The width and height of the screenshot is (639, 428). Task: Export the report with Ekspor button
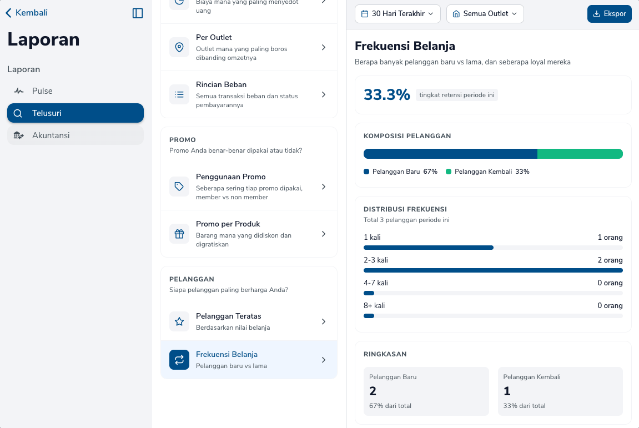[x=609, y=14]
